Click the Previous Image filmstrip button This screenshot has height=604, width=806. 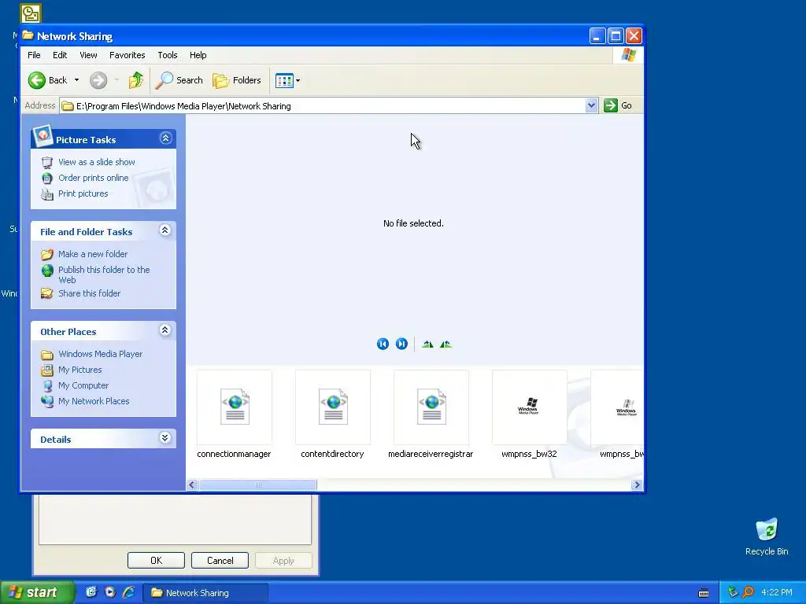pyautogui.click(x=383, y=344)
